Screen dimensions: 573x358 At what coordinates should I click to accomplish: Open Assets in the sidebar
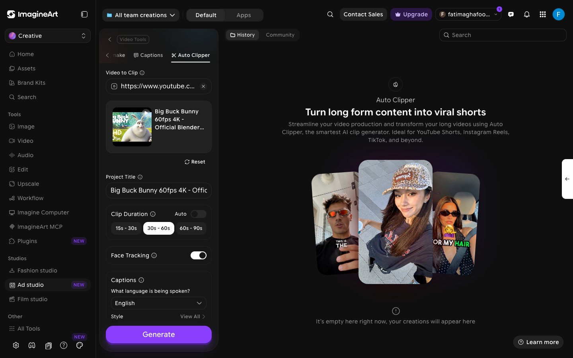tap(48, 68)
